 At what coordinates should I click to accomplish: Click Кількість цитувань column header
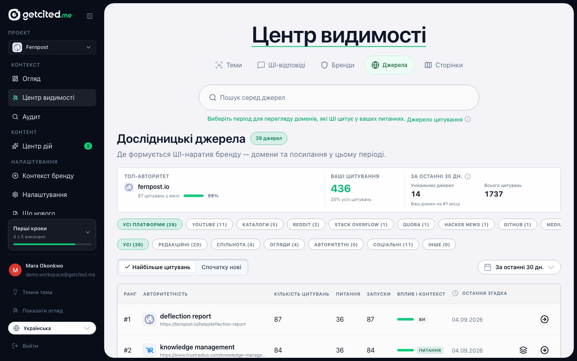coord(302,294)
